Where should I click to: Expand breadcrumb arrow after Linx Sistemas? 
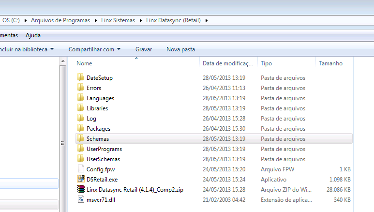pyautogui.click(x=141, y=20)
